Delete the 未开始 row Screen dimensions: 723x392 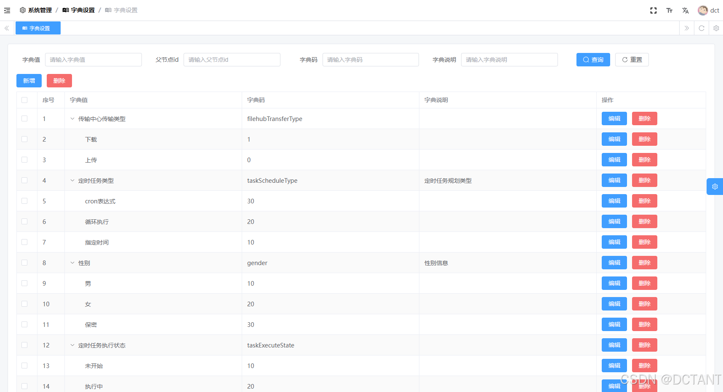point(645,366)
